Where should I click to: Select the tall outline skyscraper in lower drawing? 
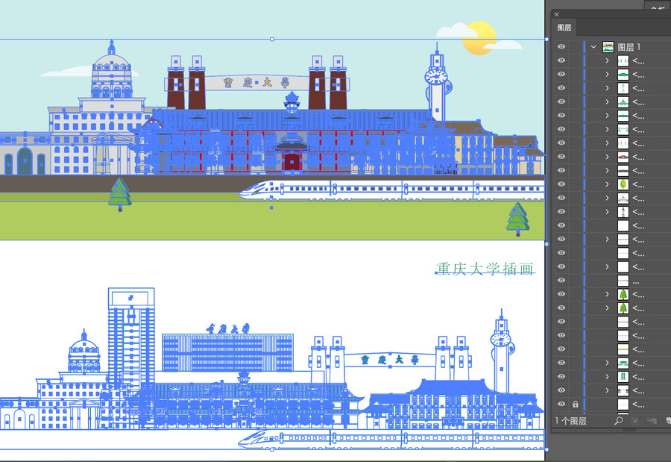[131, 339]
